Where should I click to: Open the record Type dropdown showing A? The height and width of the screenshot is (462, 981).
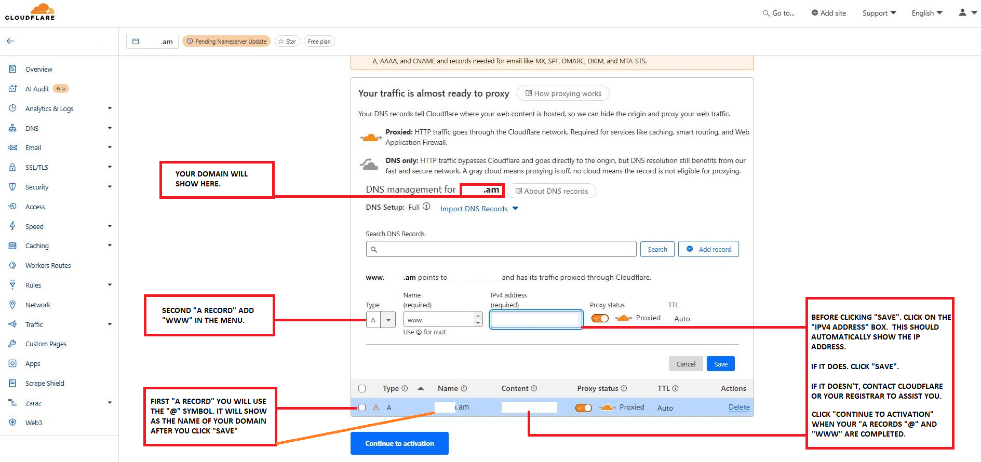point(381,320)
